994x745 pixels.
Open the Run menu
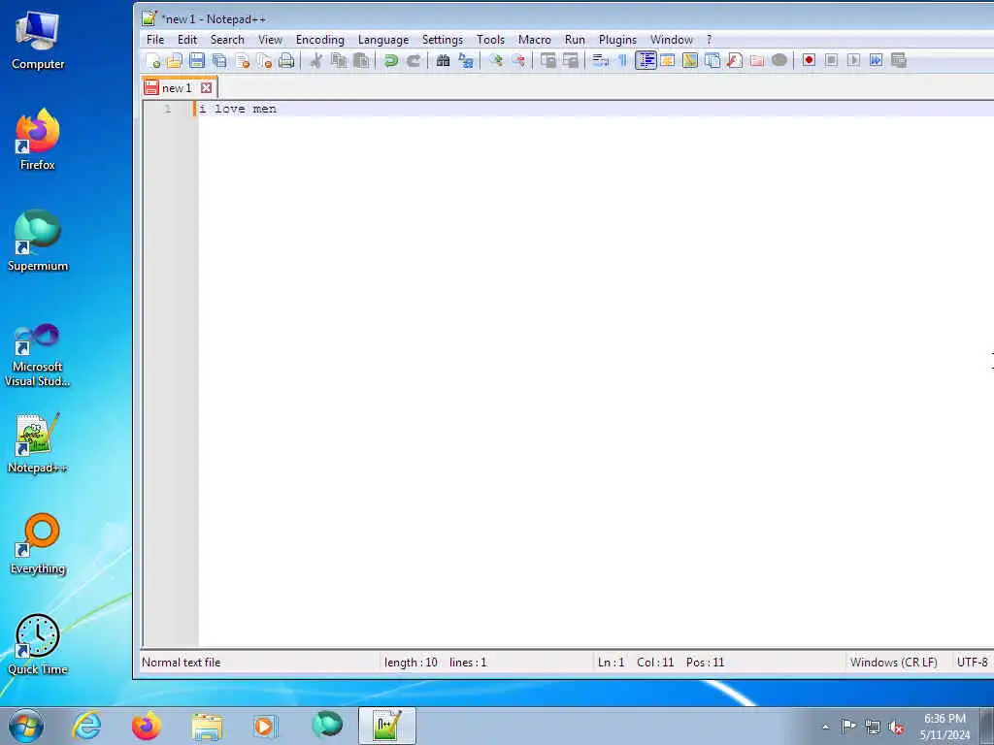(x=575, y=40)
